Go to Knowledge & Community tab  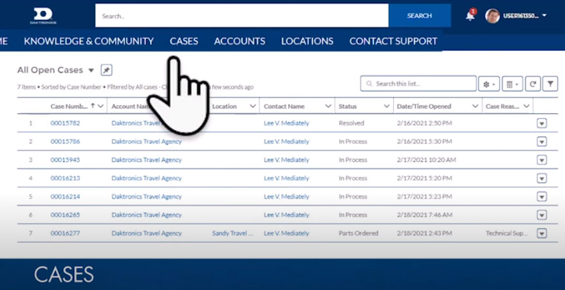coord(89,41)
